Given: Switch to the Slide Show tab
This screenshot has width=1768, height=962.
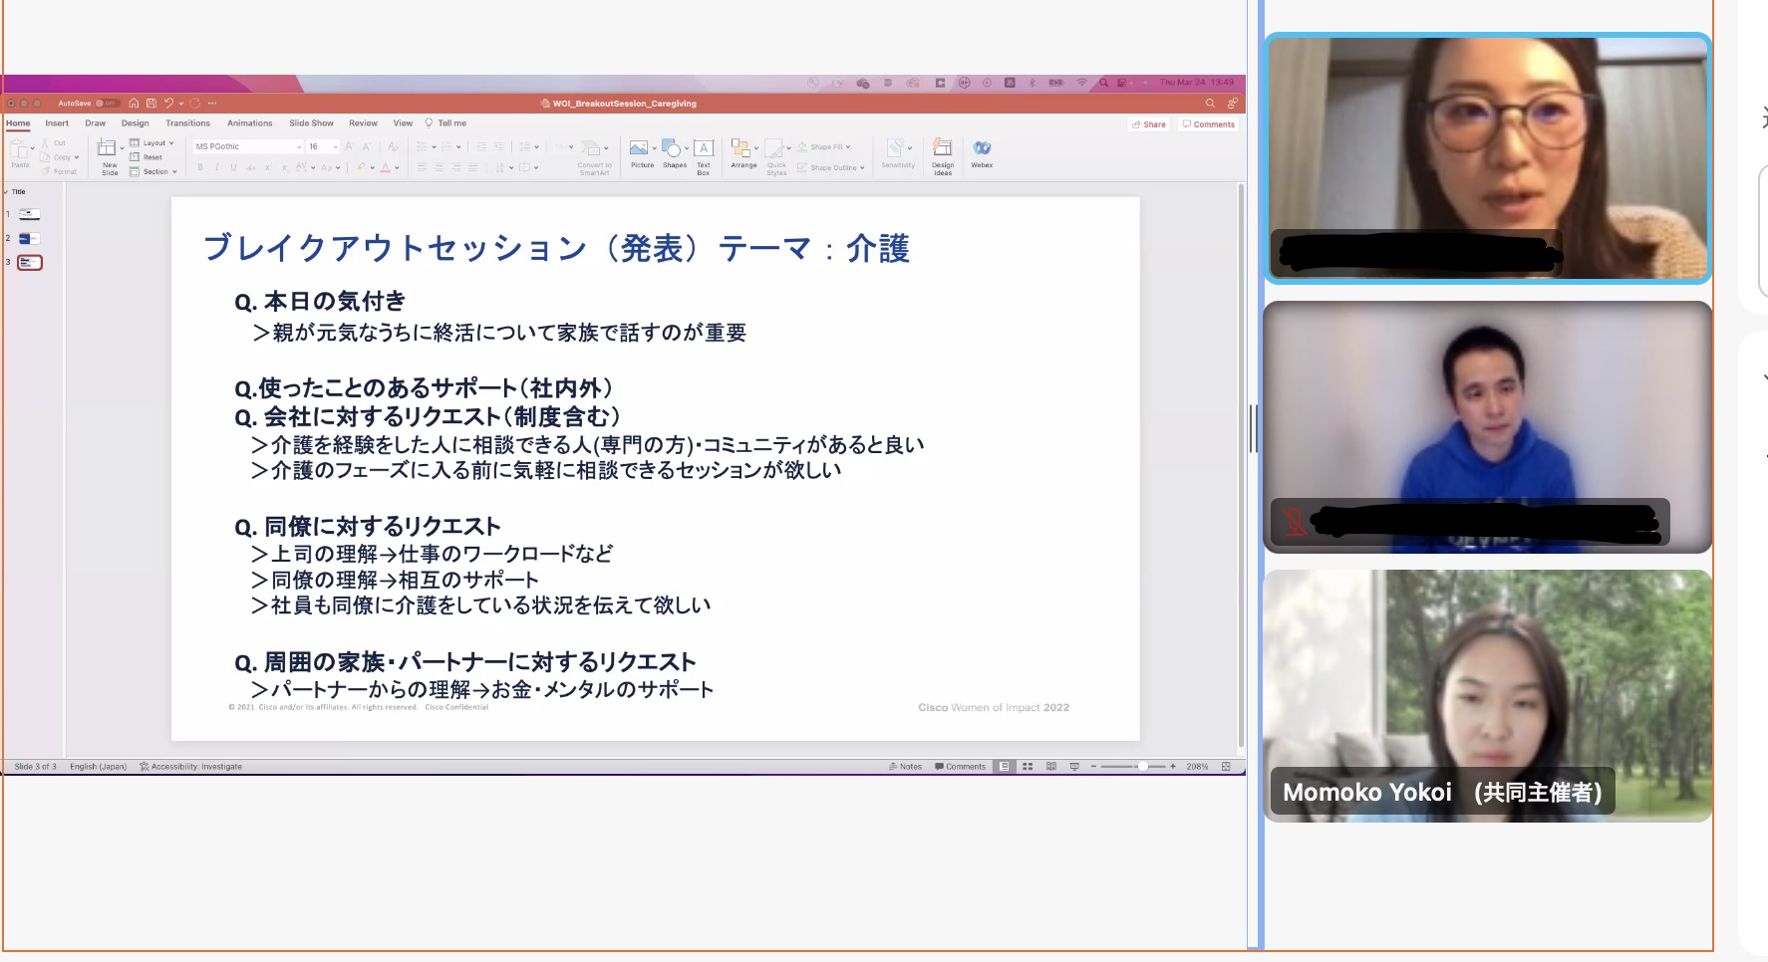Looking at the screenshot, I should coord(311,123).
